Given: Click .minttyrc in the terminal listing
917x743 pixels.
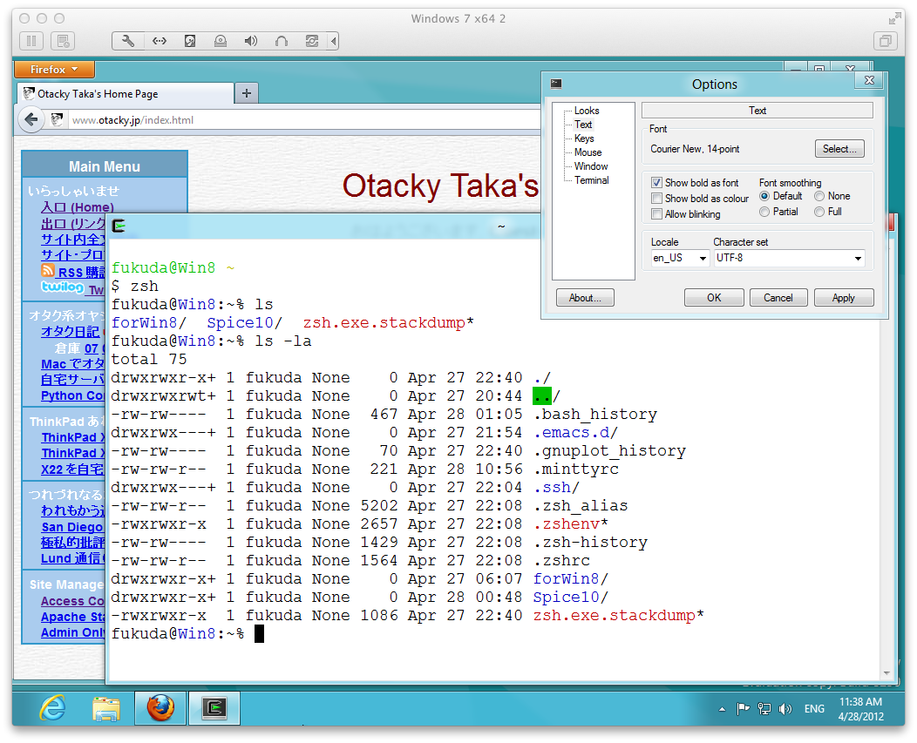Looking at the screenshot, I should [575, 469].
